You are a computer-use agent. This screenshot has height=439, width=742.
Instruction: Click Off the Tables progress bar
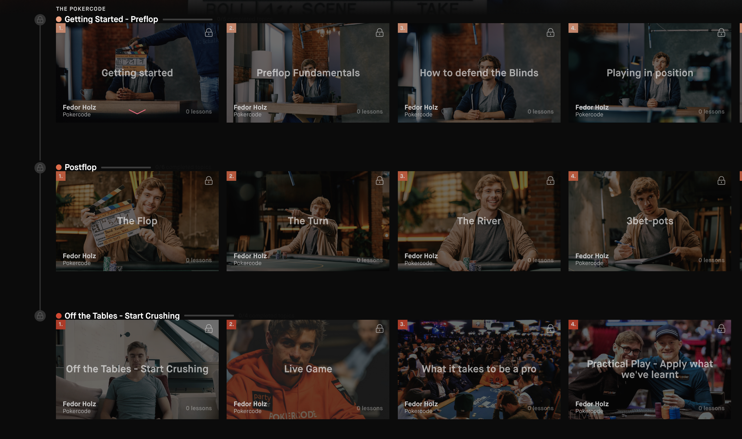pyautogui.click(x=209, y=316)
